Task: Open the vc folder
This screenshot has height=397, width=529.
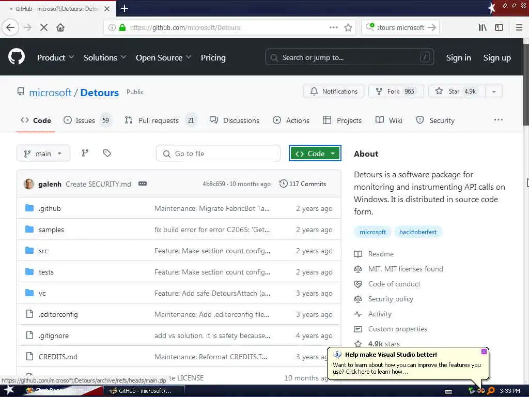Action: (42, 294)
